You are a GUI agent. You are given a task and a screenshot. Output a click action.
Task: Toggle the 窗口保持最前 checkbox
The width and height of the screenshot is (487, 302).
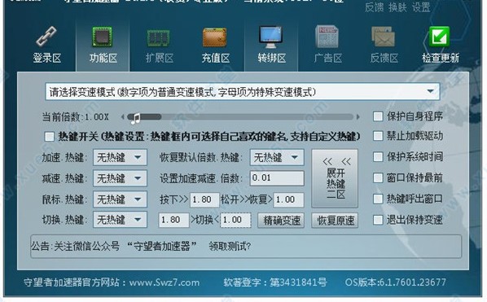pos(378,177)
